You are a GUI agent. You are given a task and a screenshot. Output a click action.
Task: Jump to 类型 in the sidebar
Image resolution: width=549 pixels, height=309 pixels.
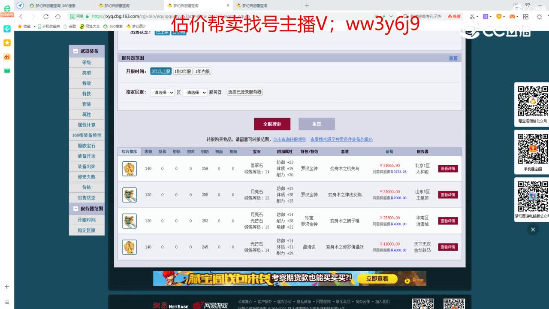point(87,73)
